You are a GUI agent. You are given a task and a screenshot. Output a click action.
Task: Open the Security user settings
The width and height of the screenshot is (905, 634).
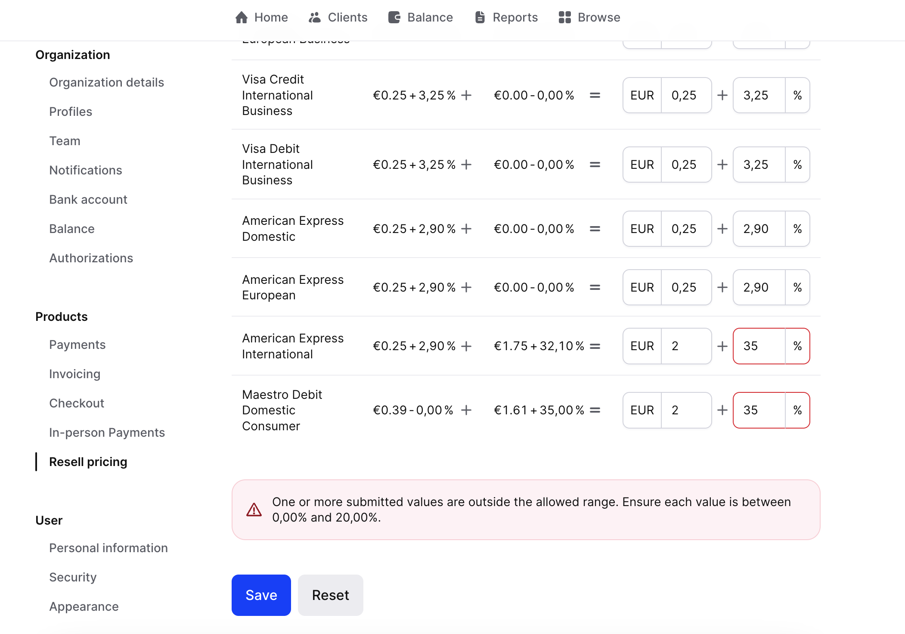coord(73,577)
